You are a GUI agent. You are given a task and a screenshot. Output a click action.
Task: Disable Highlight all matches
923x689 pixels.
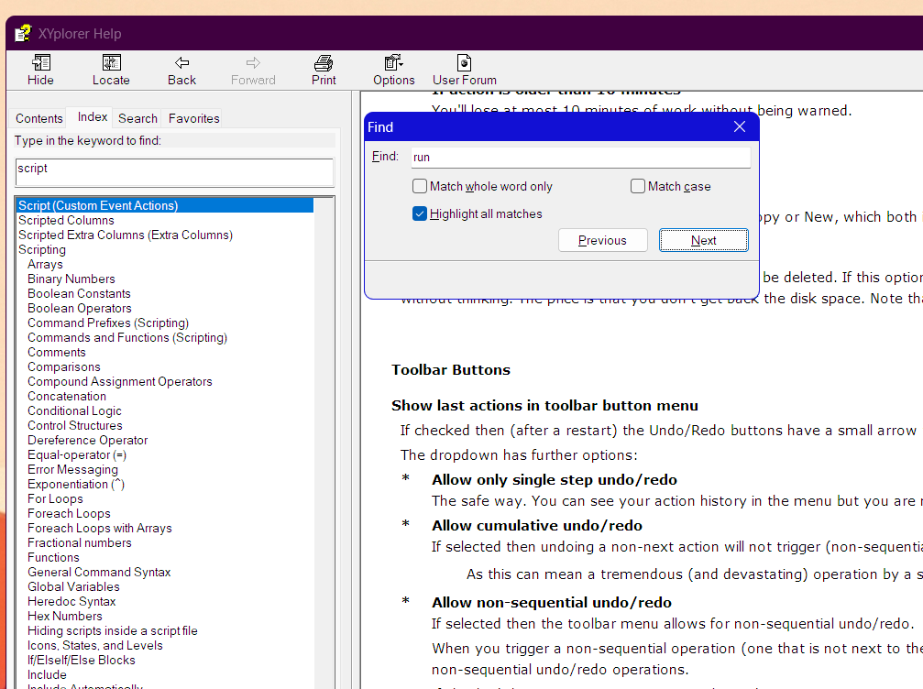(420, 213)
